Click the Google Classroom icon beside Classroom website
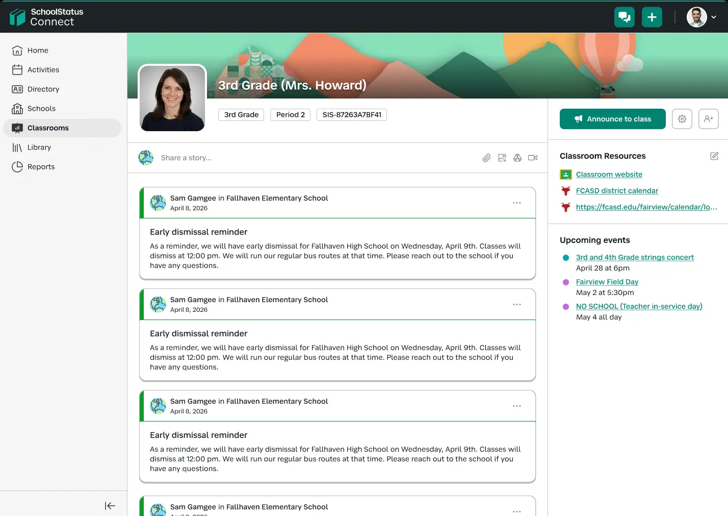This screenshot has height=516, width=728. [x=565, y=175]
